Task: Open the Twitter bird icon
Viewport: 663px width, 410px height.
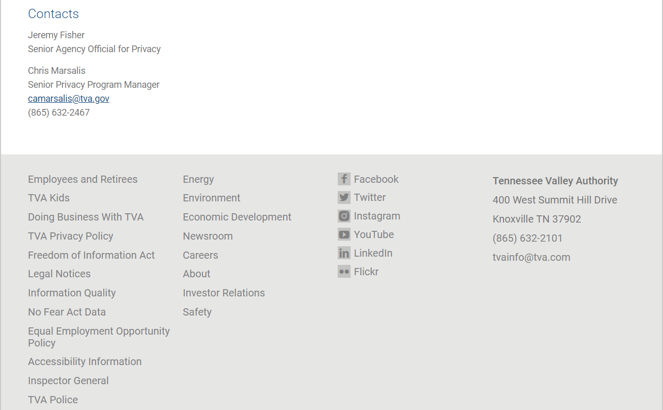Action: [x=344, y=197]
